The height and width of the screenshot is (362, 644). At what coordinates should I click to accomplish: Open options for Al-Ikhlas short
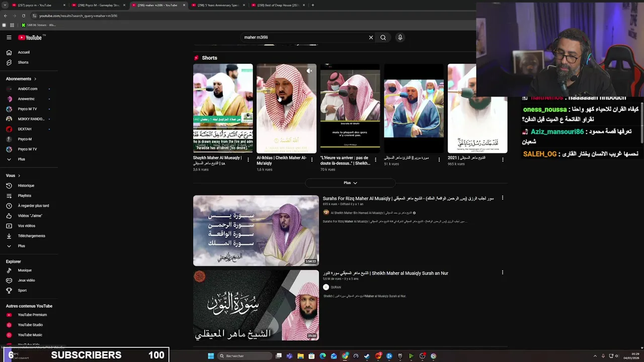311,160
